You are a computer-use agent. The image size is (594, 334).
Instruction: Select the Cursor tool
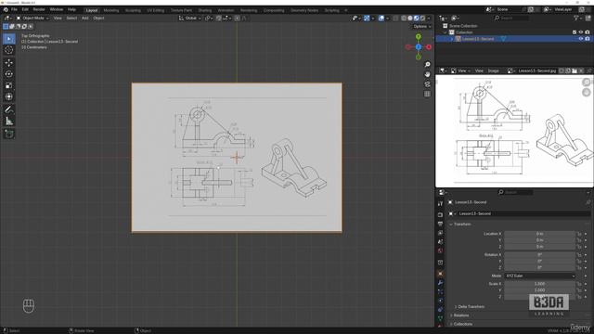tap(9, 50)
